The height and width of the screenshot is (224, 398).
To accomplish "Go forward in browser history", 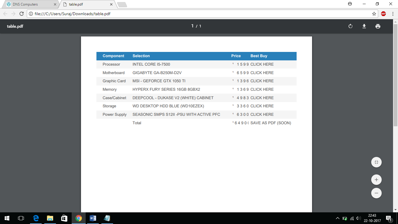I will tap(13, 14).
